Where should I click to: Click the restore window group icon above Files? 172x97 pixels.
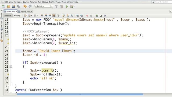(2, 11)
